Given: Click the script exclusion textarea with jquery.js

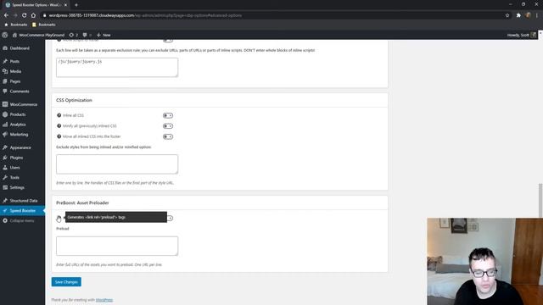Looking at the screenshot, I should coord(117,68).
